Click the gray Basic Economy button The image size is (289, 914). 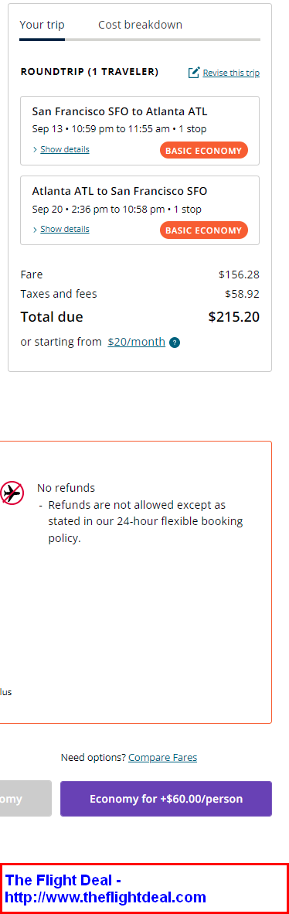[x=25, y=799]
